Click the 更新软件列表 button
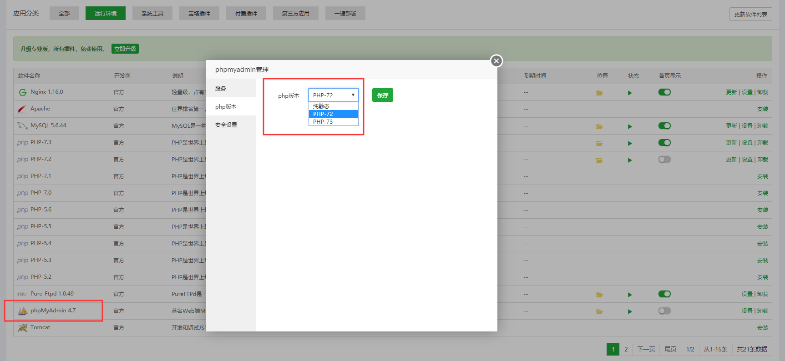The image size is (785, 361). pyautogui.click(x=751, y=14)
